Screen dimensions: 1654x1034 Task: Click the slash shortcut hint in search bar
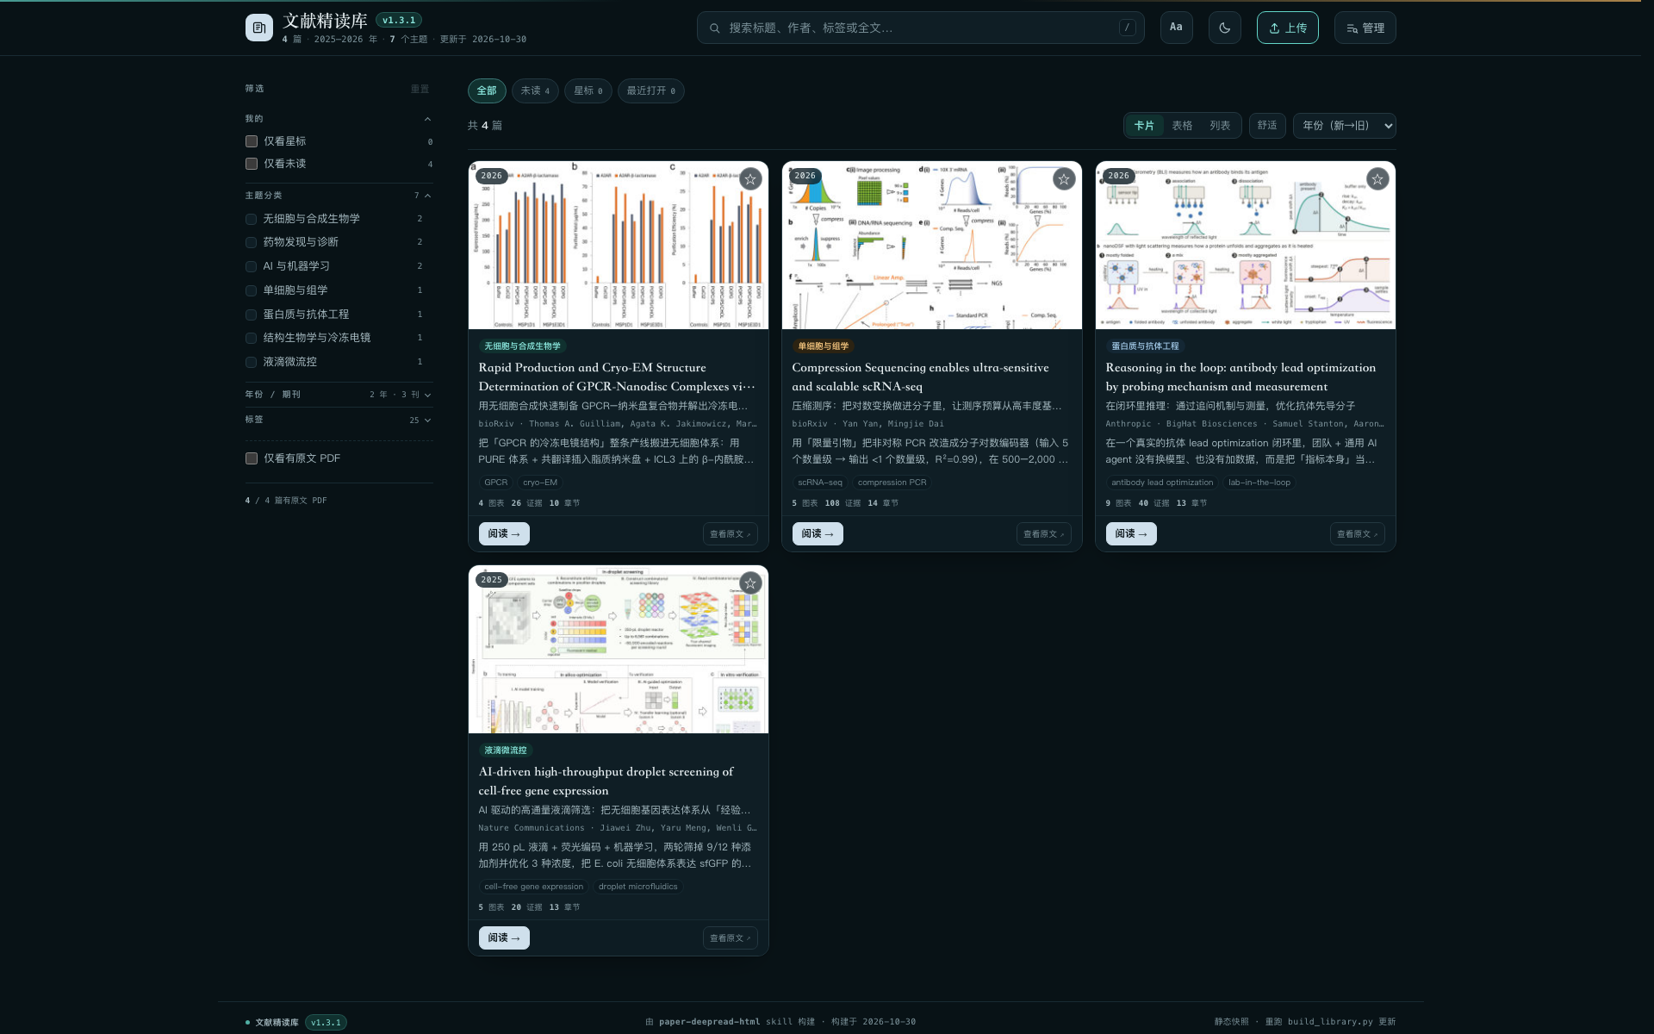pyautogui.click(x=1127, y=28)
